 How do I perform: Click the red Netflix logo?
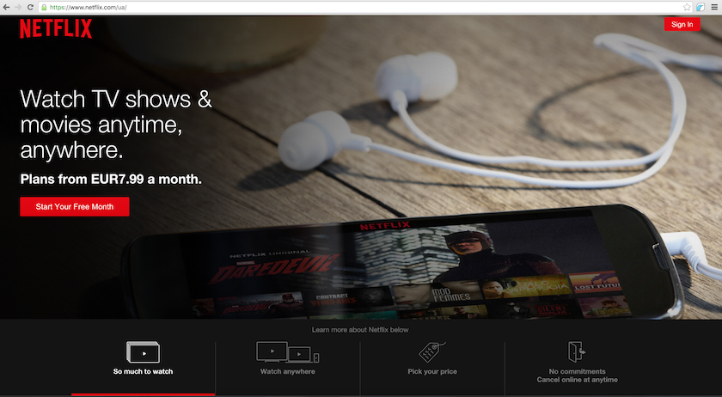click(56, 28)
